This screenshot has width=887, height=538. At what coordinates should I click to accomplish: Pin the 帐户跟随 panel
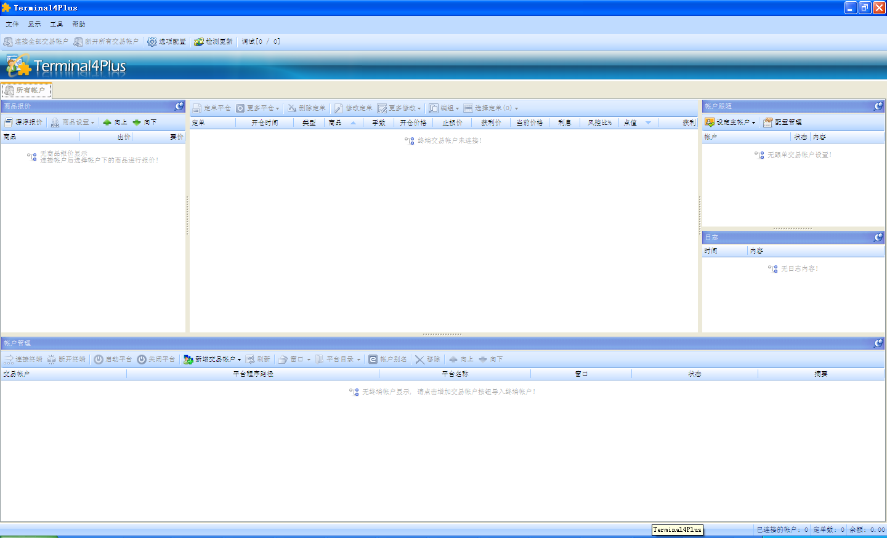(878, 106)
